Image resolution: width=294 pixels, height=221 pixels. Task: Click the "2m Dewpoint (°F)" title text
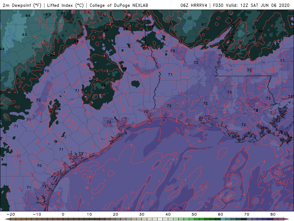click(x=22, y=6)
